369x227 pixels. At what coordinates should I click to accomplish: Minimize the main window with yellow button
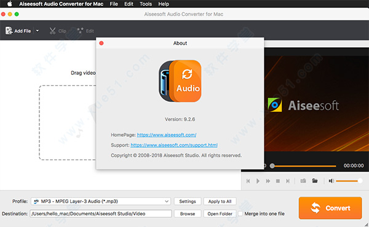[x=10, y=14]
